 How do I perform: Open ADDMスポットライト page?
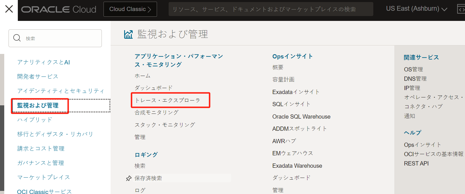[x=300, y=129]
